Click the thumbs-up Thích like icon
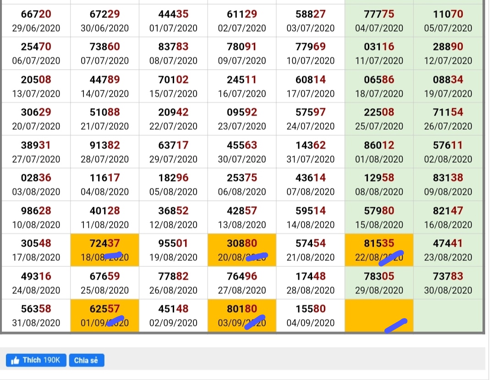The width and height of the screenshot is (493, 380). coord(16,360)
